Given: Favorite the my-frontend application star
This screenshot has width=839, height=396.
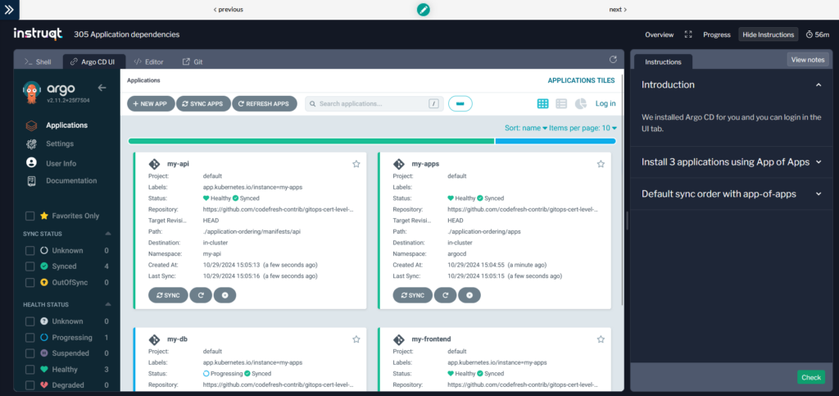Looking at the screenshot, I should 601,339.
